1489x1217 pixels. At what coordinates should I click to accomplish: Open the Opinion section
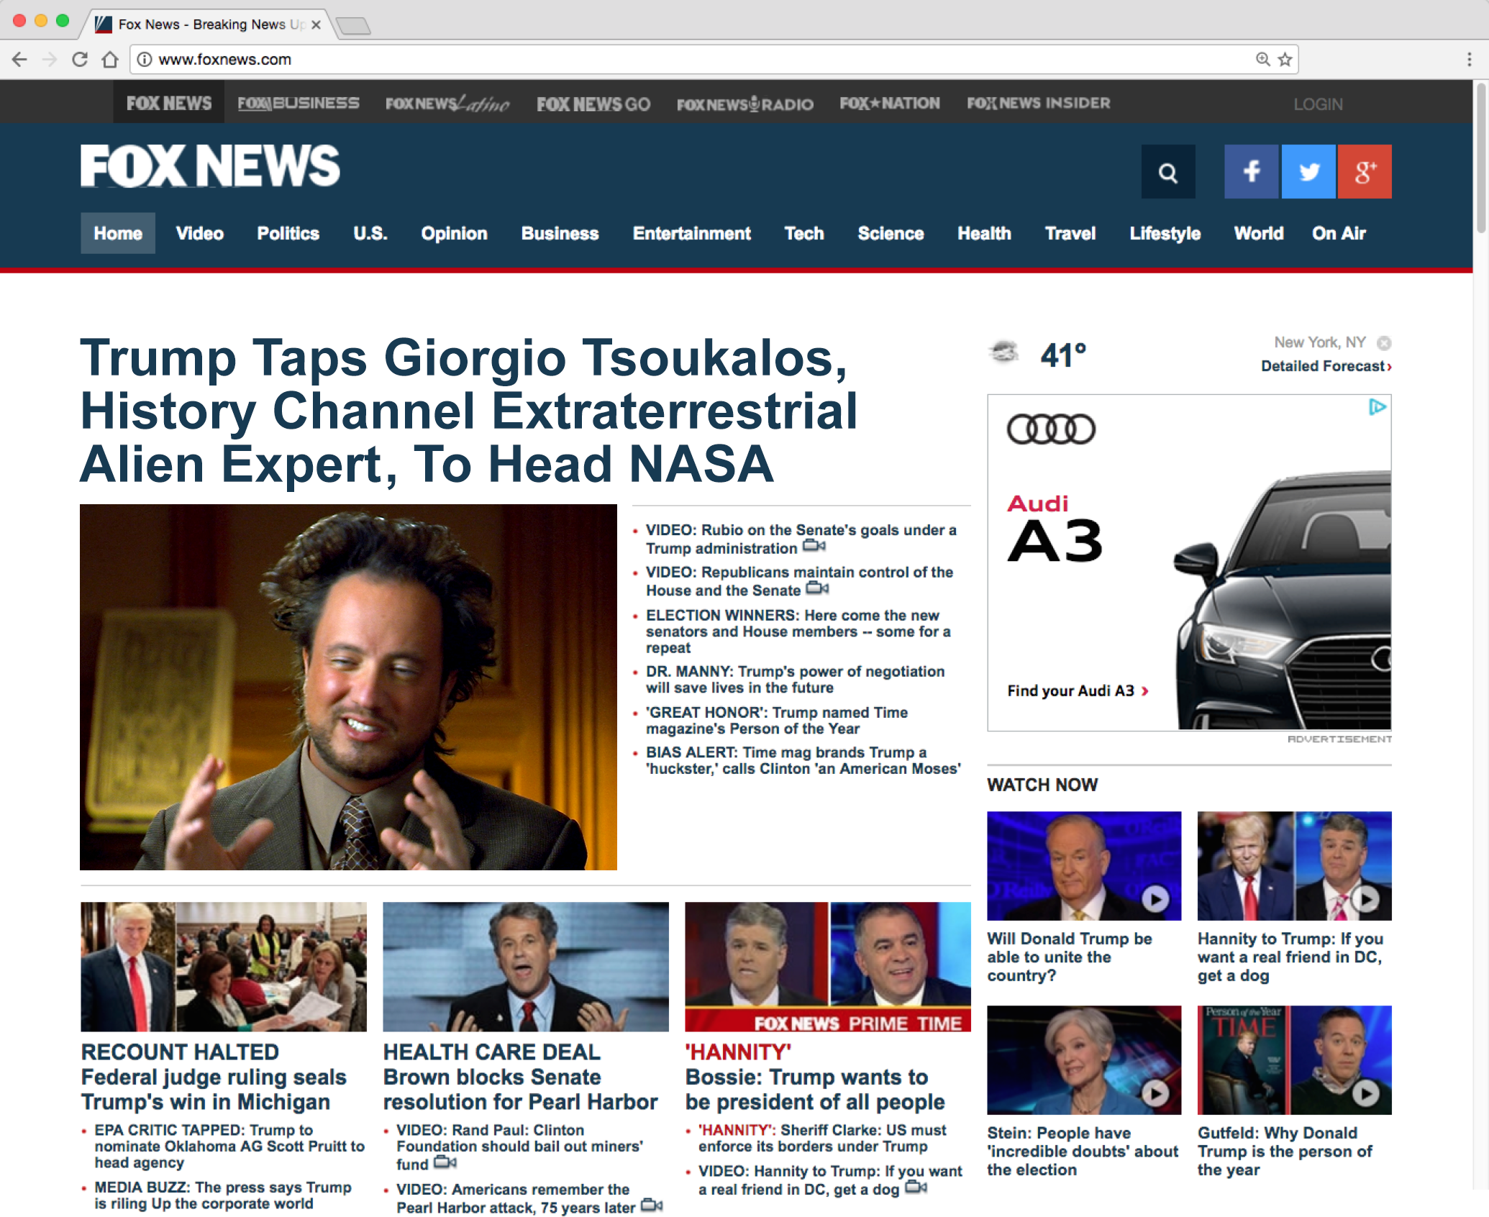455,233
